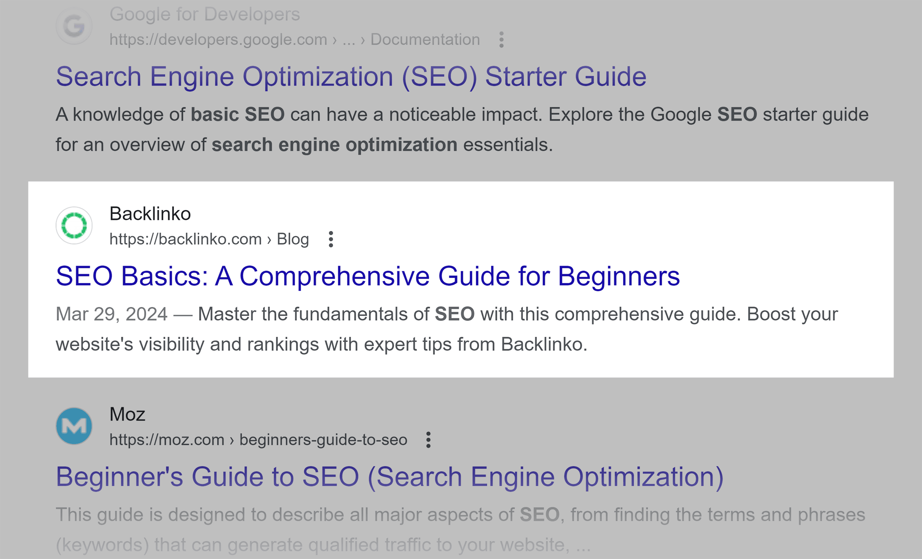Click the beginners-guide-to-seo breadcrumb on moz.com
The width and height of the screenshot is (922, 559).
coord(323,440)
